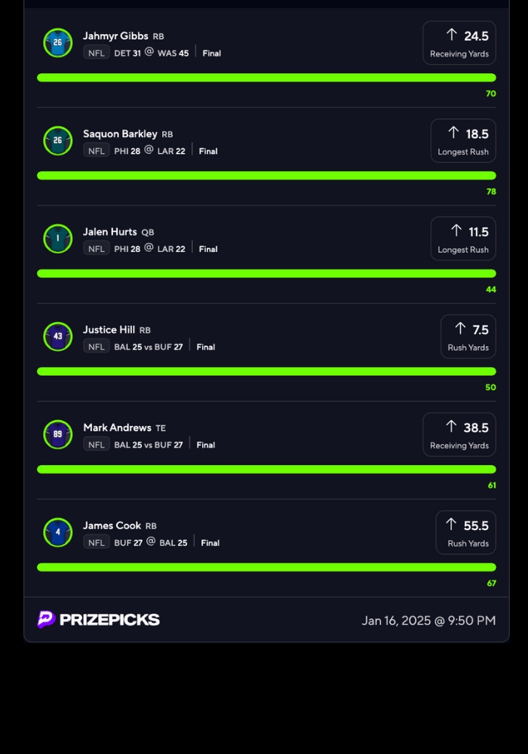Viewport: 528px width, 754px height.
Task: Click Saquon Barkley jersey avatar icon
Action: pos(58,141)
